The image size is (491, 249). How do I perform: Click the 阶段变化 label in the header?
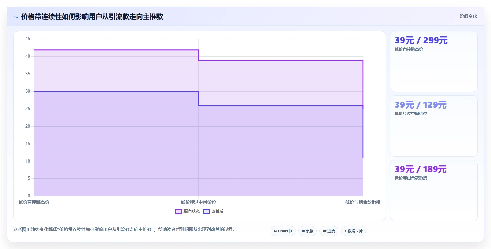click(x=468, y=16)
